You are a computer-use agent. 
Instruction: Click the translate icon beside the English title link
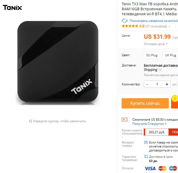pyautogui.click(x=125, y=21)
